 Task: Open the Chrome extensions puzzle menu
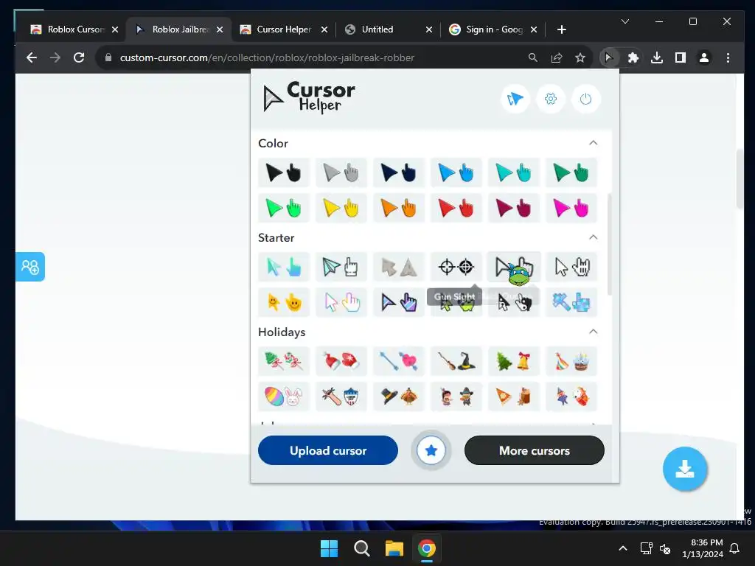coord(633,57)
